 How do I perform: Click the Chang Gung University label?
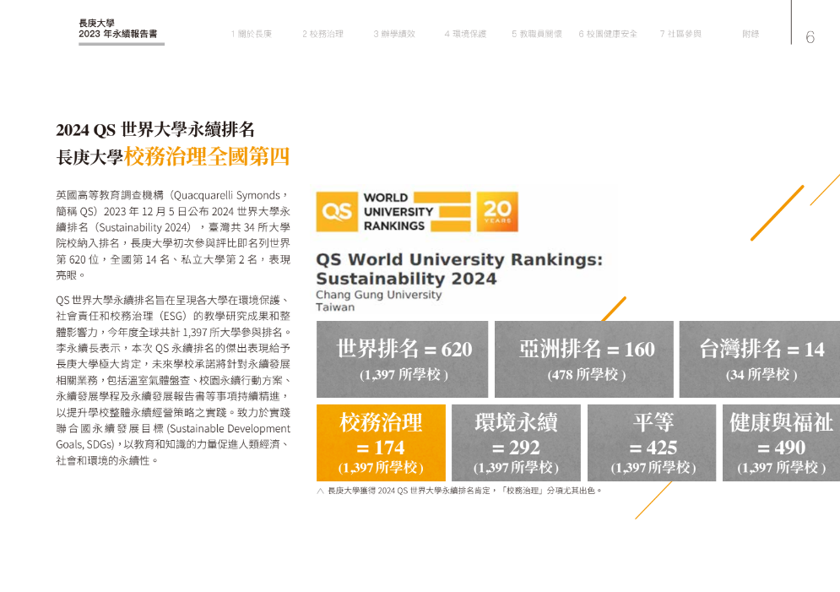point(379,295)
